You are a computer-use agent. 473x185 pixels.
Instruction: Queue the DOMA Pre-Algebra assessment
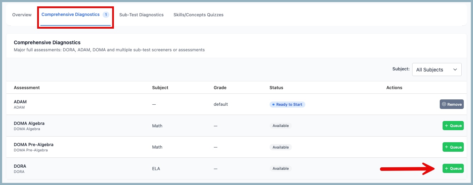click(453, 147)
